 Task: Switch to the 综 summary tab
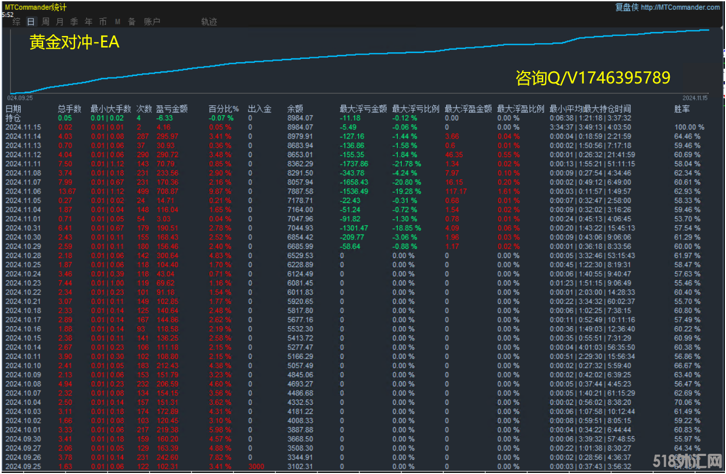pos(17,22)
